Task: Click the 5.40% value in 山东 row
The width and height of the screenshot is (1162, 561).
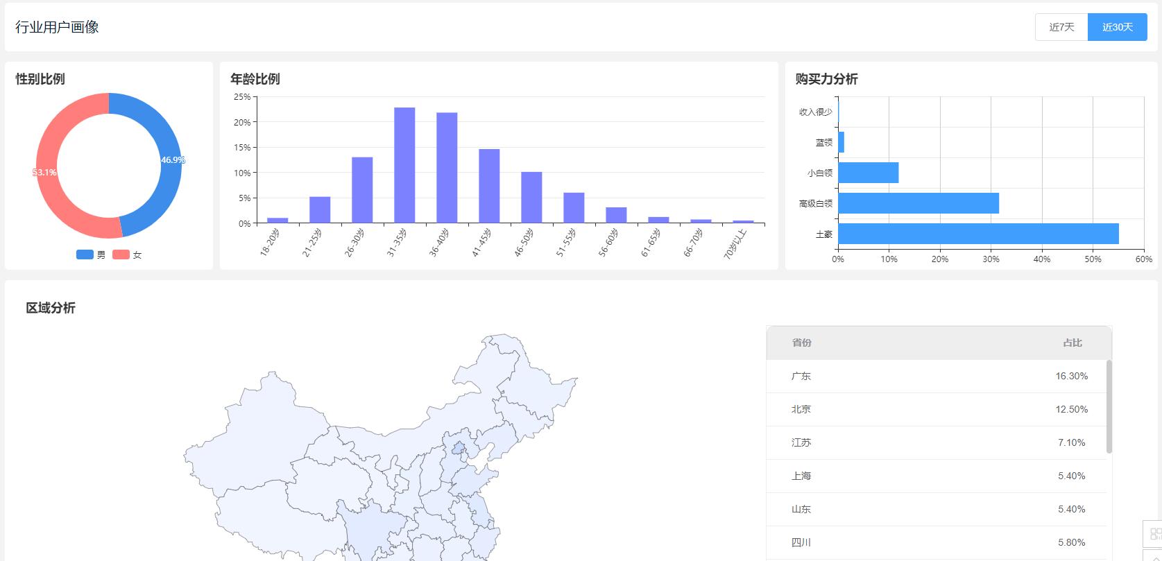Action: pos(1072,509)
